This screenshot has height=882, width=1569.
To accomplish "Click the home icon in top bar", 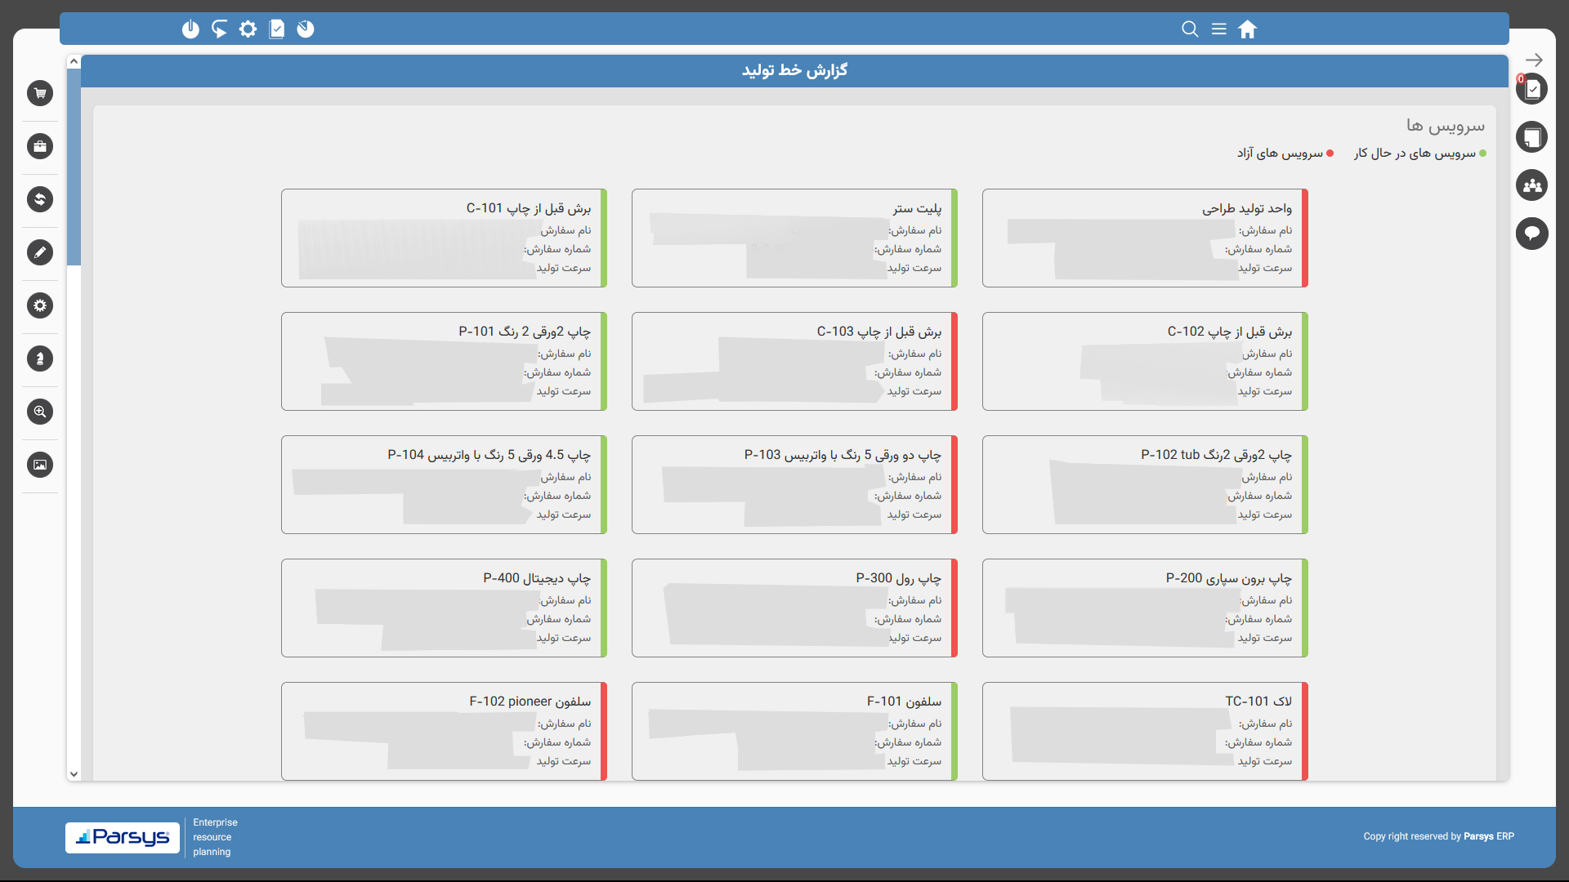I will pos(1247,29).
